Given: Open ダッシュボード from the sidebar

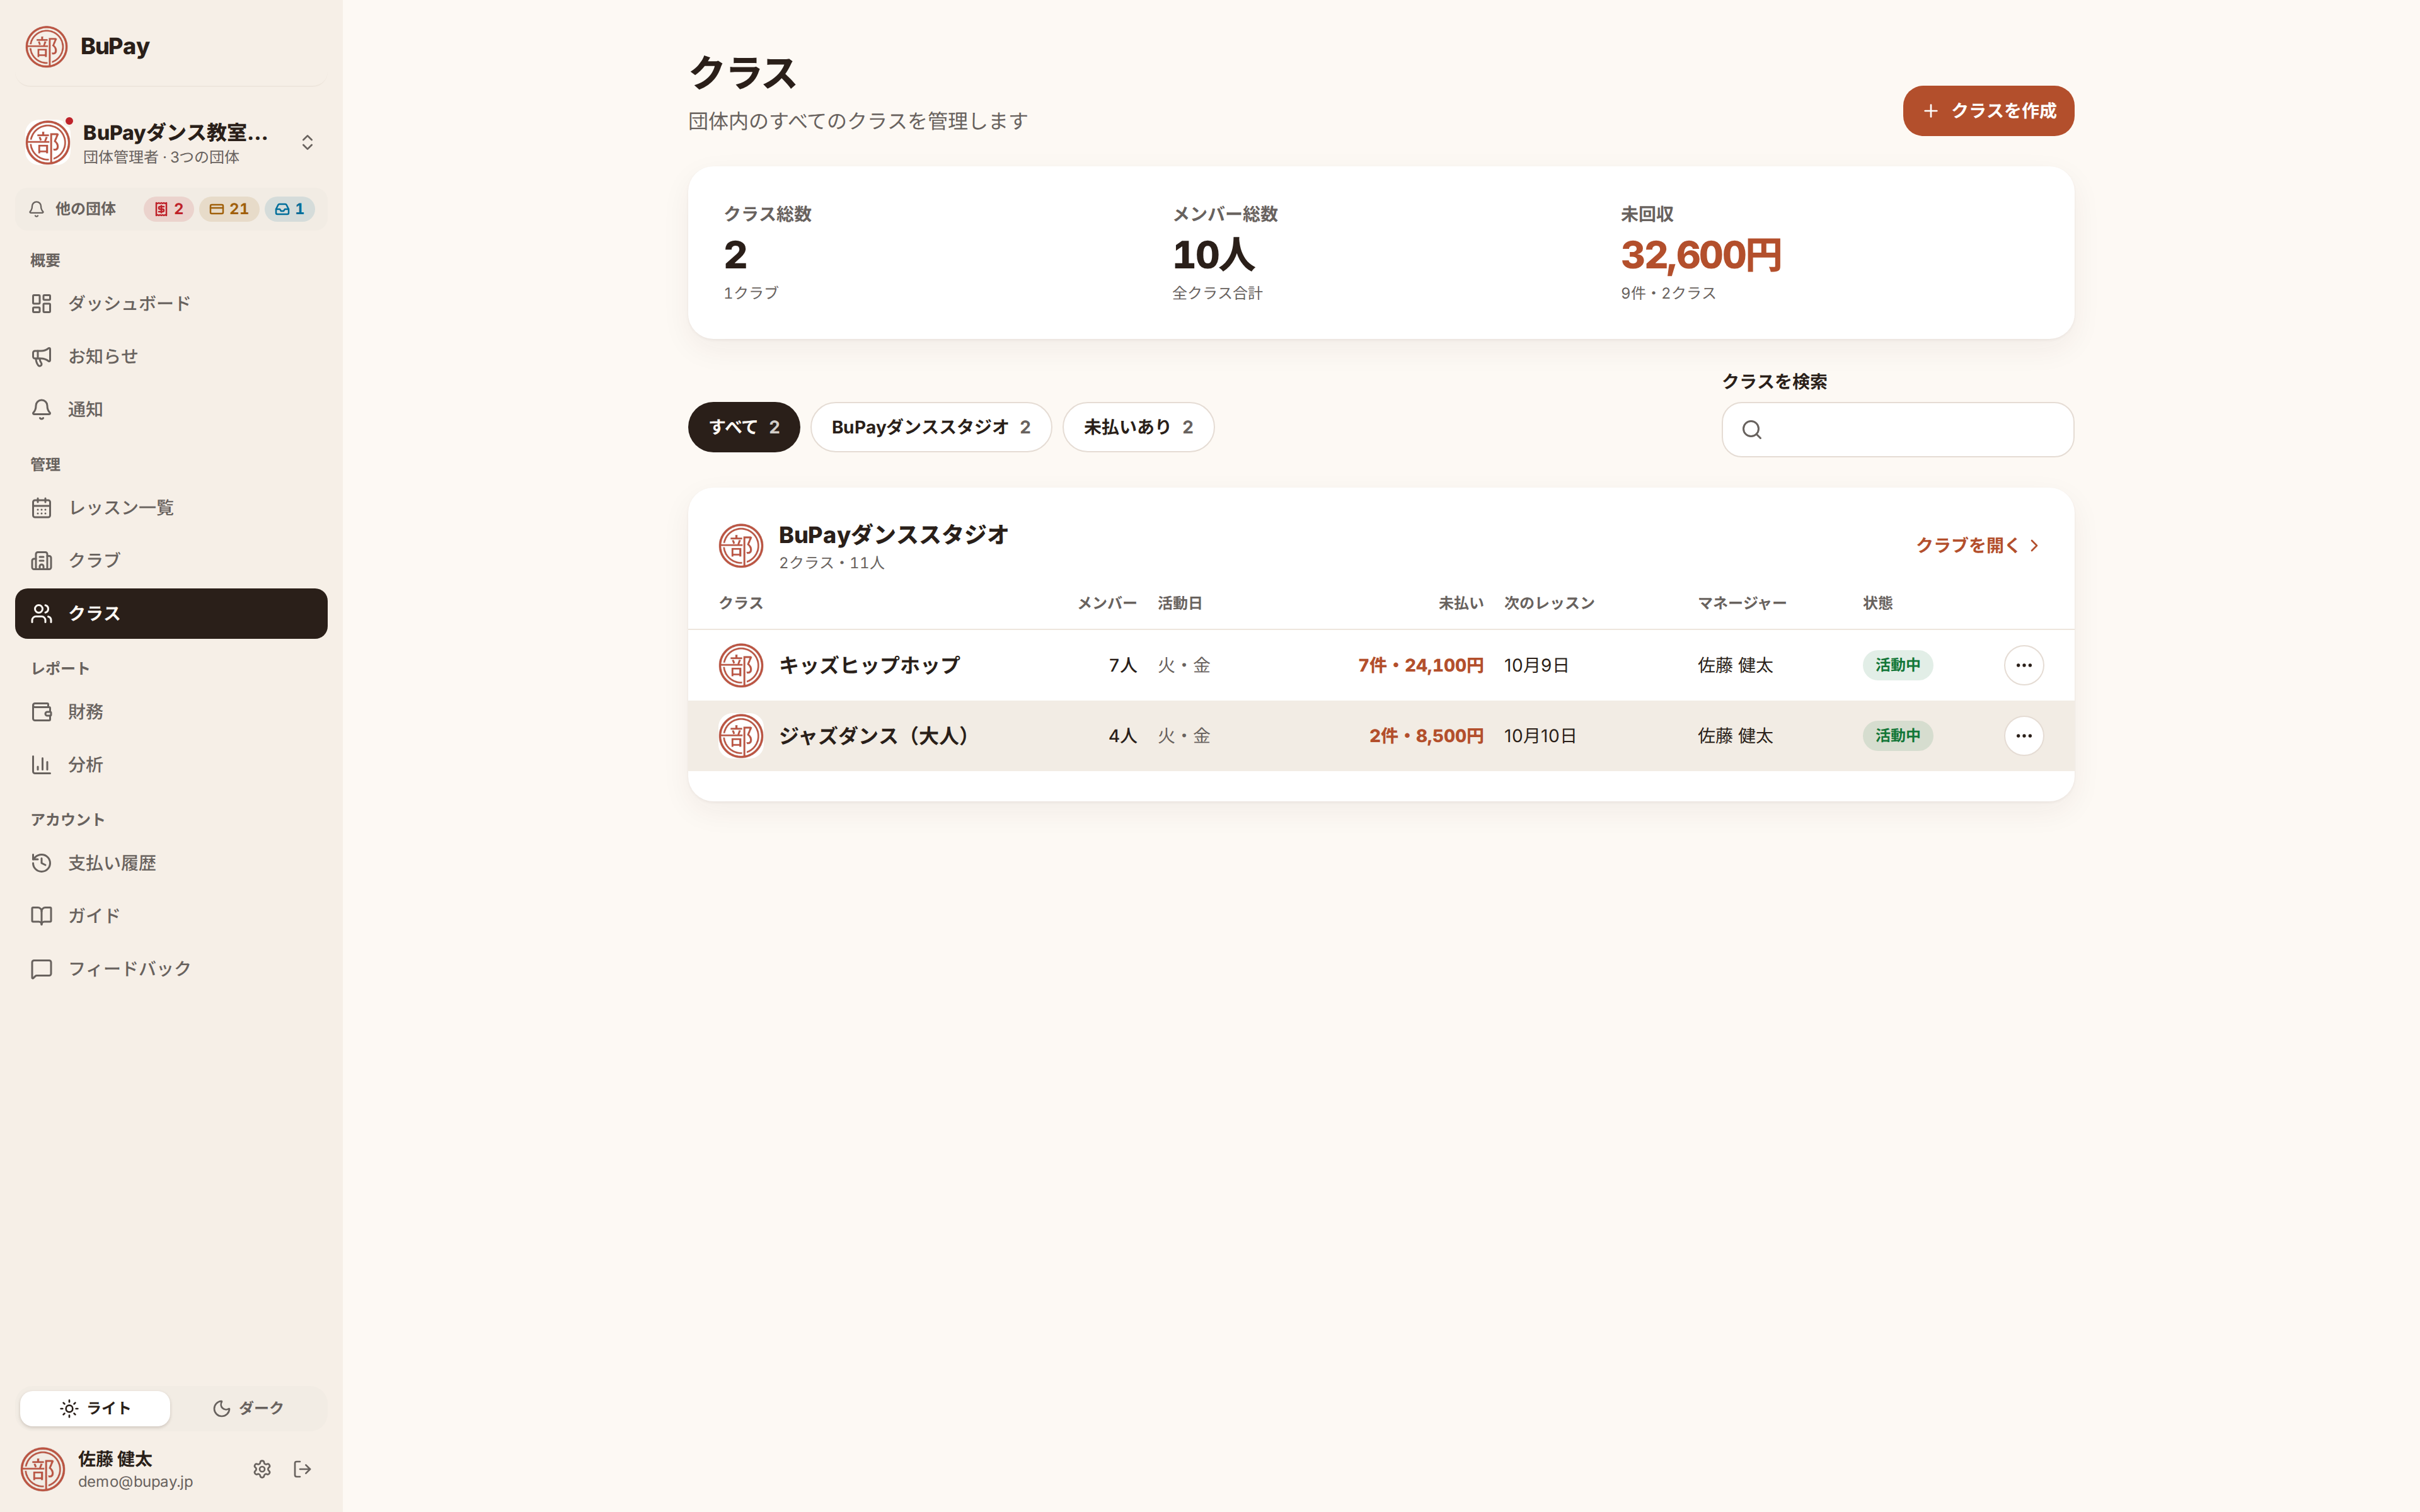Looking at the screenshot, I should [x=171, y=303].
